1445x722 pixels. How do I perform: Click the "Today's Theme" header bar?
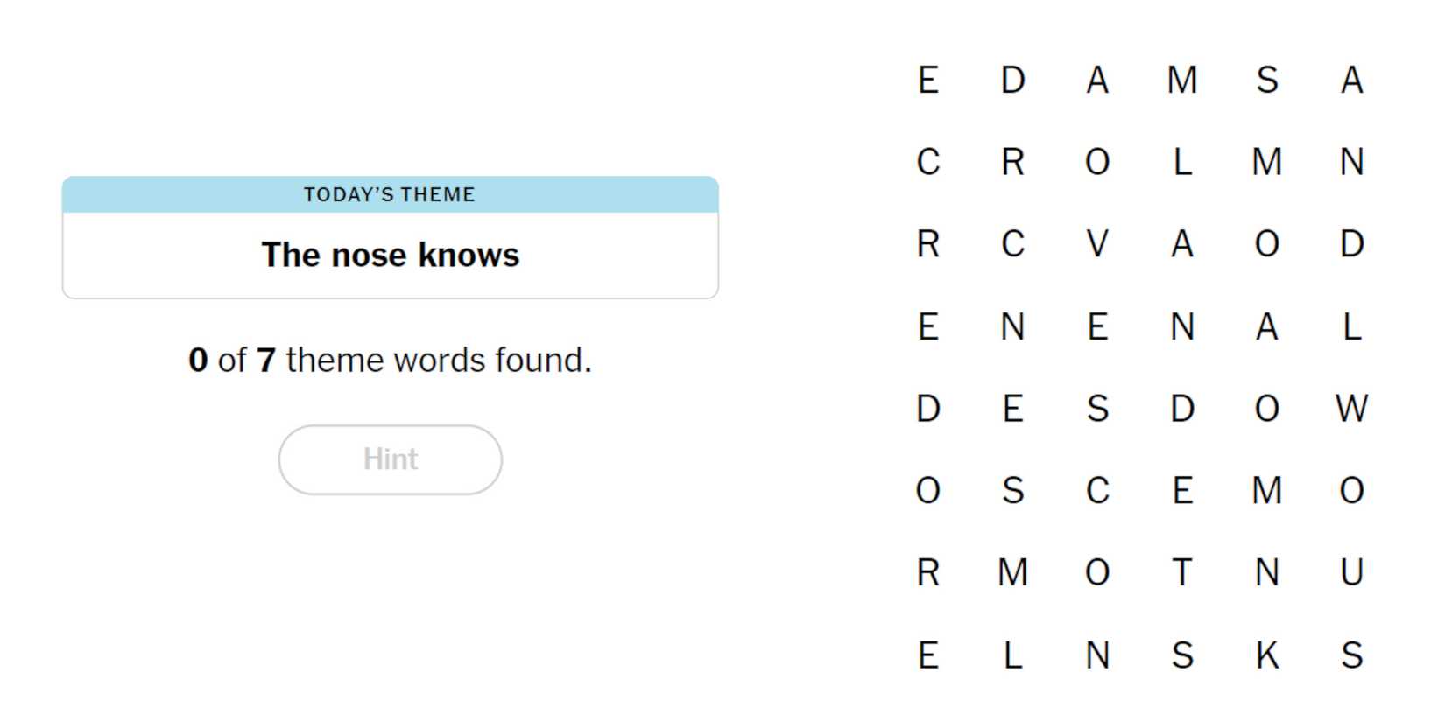(390, 194)
